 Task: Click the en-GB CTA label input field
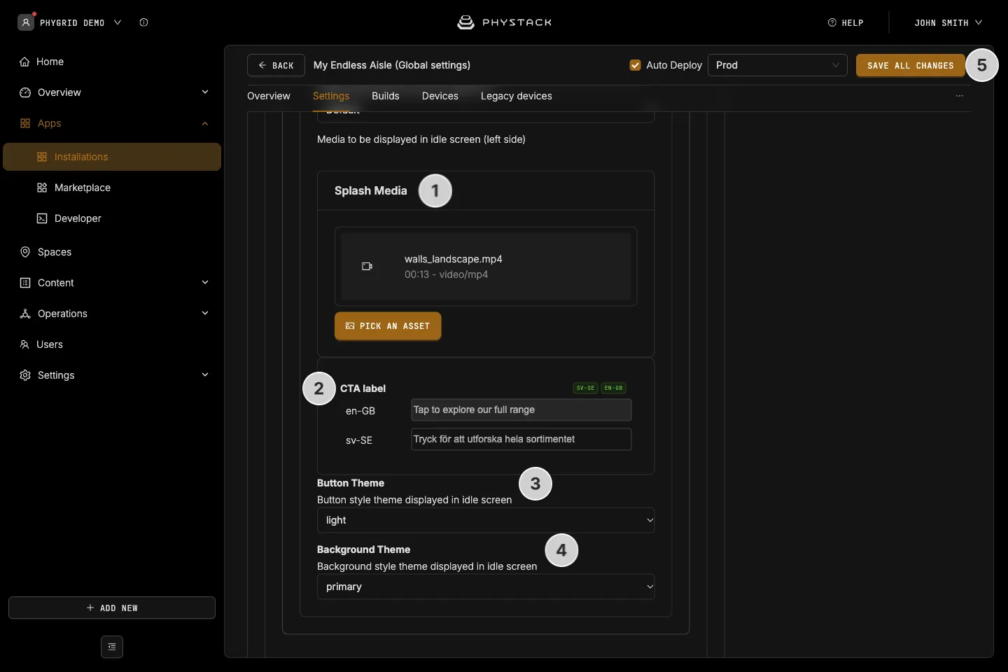click(x=521, y=410)
